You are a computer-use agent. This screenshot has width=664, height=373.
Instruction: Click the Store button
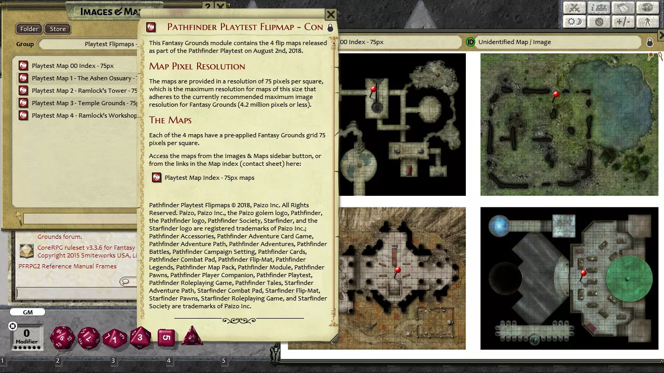(58, 29)
